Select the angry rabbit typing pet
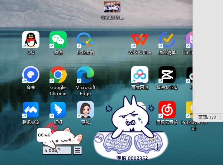The image size is (223, 165). pyautogui.click(x=131, y=116)
